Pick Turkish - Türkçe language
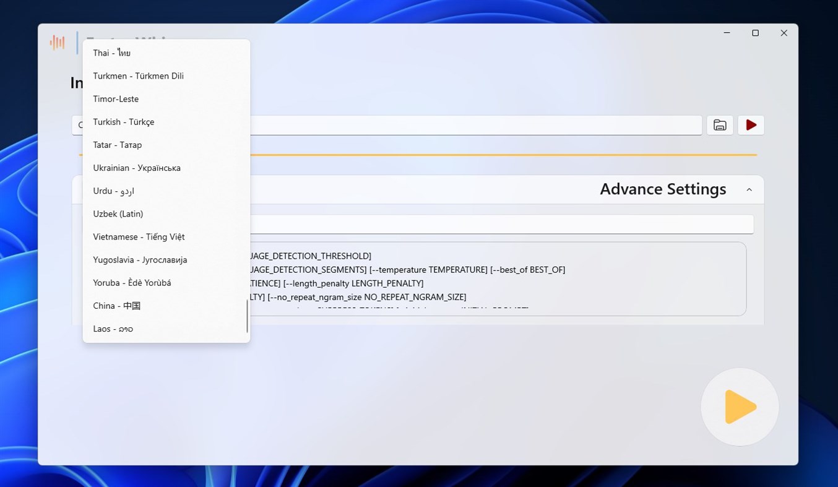 coord(166,122)
